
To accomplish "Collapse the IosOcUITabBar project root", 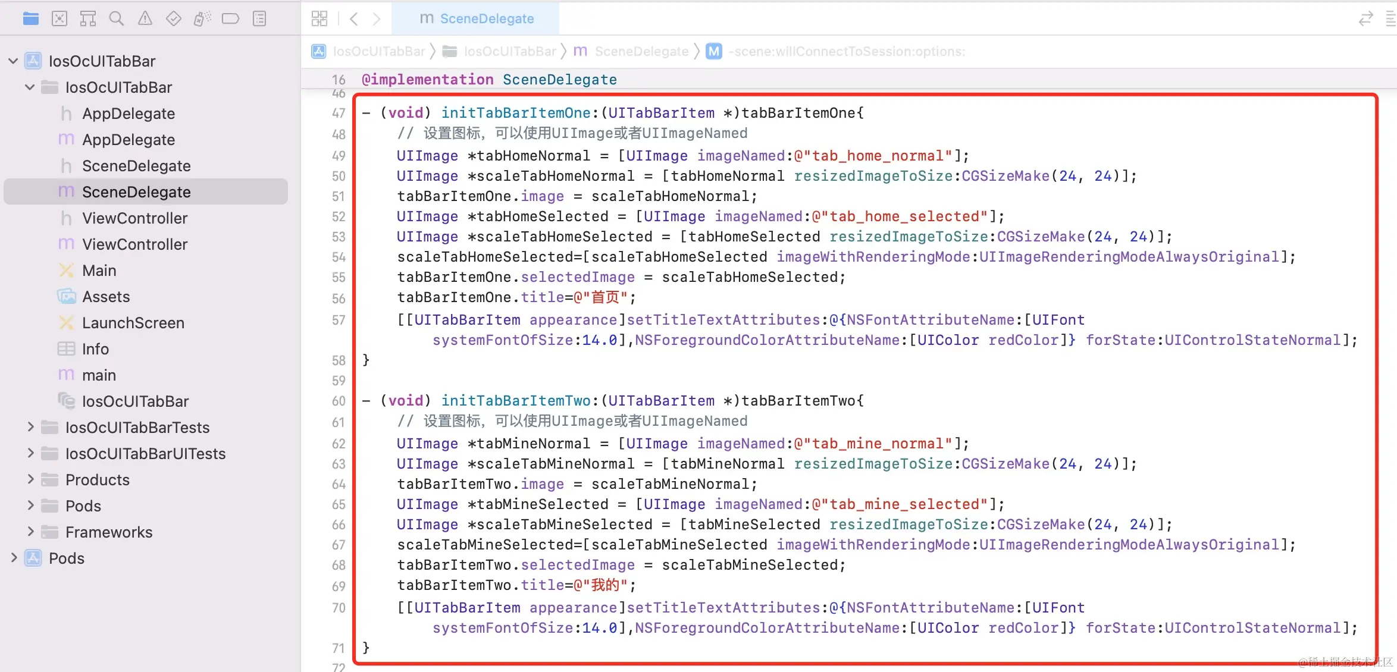I will point(13,61).
